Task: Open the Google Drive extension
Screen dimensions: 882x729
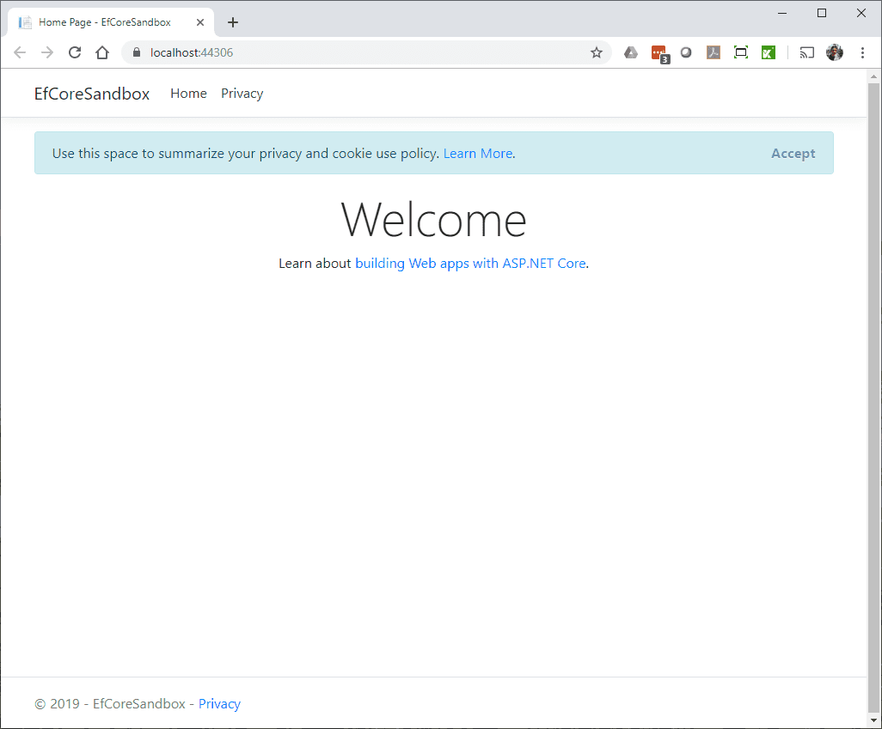Action: [x=631, y=52]
